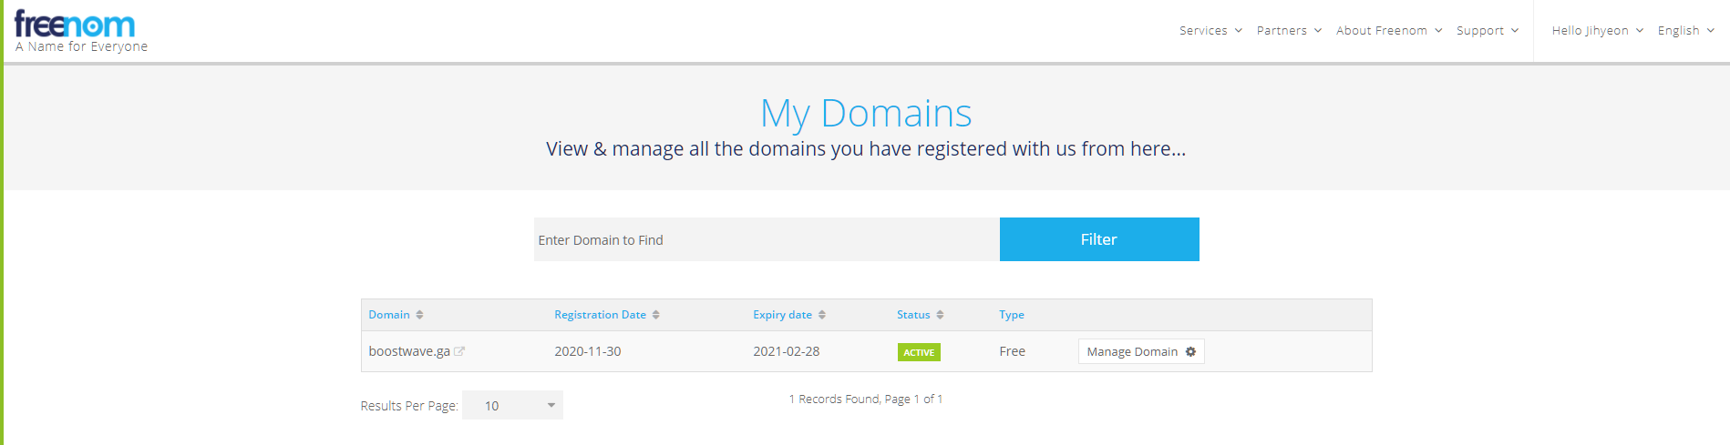Click the Expiry date column header
The height and width of the screenshot is (445, 1730).
782,315
